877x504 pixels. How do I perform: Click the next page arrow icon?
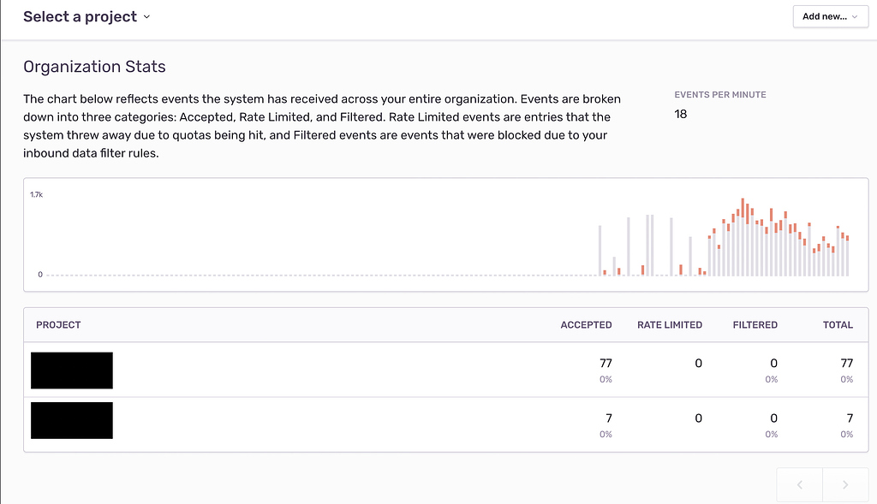click(845, 484)
